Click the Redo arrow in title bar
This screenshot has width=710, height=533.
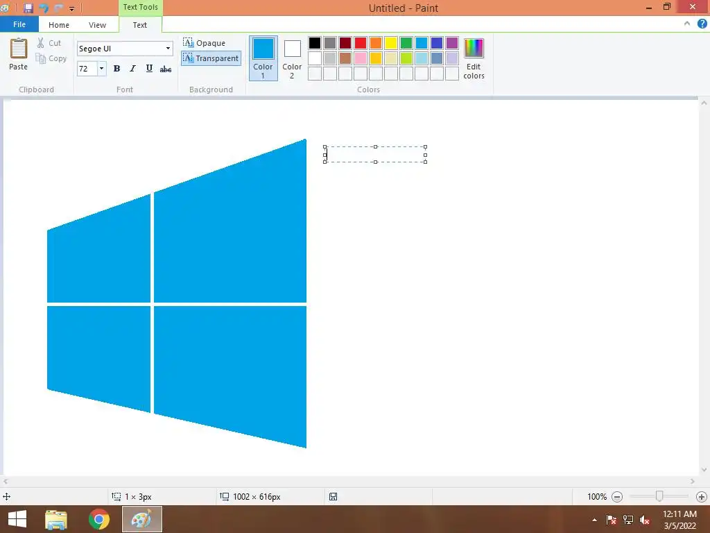click(58, 8)
